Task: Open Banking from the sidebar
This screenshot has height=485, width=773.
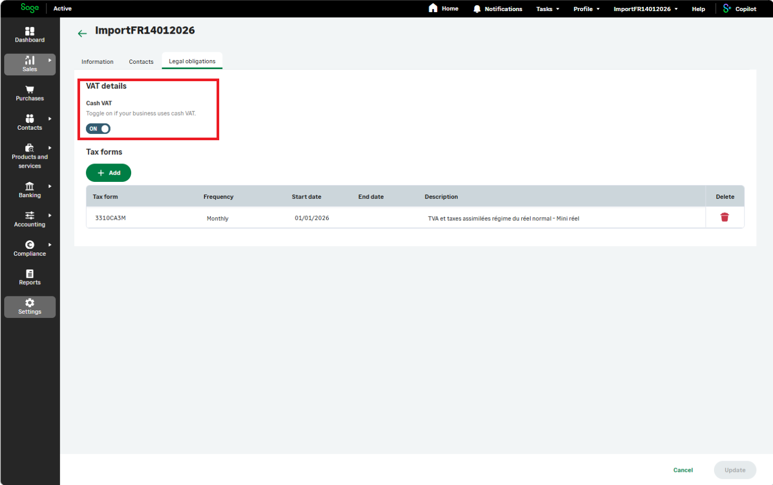Action: tap(30, 190)
